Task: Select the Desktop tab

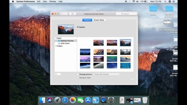Action: click(x=87, y=20)
